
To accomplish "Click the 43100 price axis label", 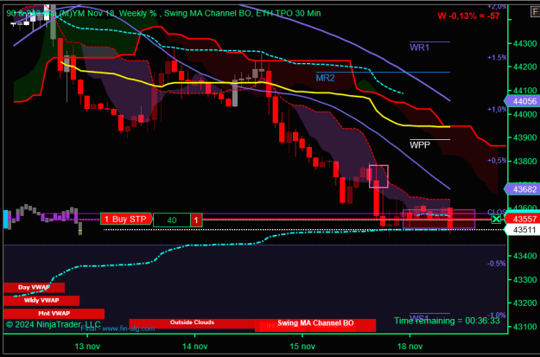I will (524, 327).
